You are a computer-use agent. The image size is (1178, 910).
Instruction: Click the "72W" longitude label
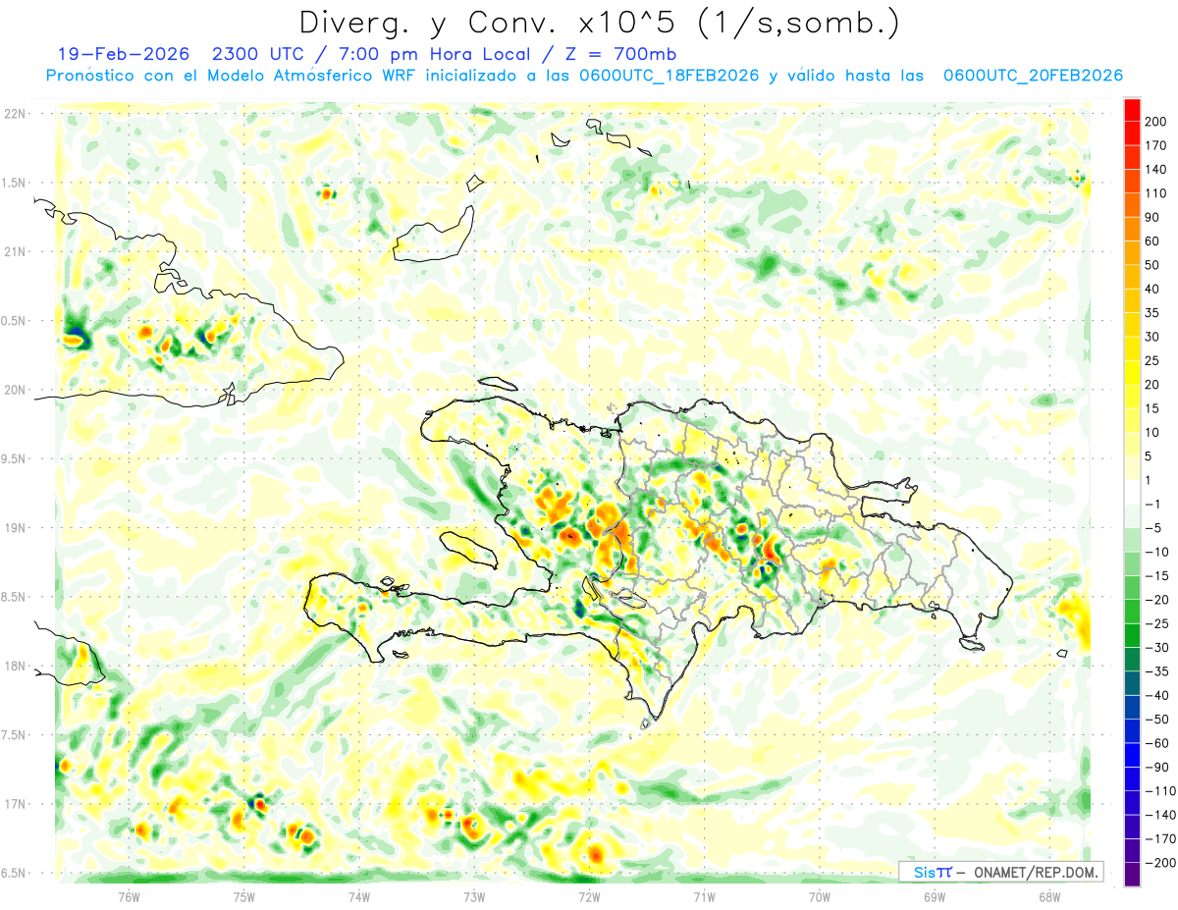point(589,896)
